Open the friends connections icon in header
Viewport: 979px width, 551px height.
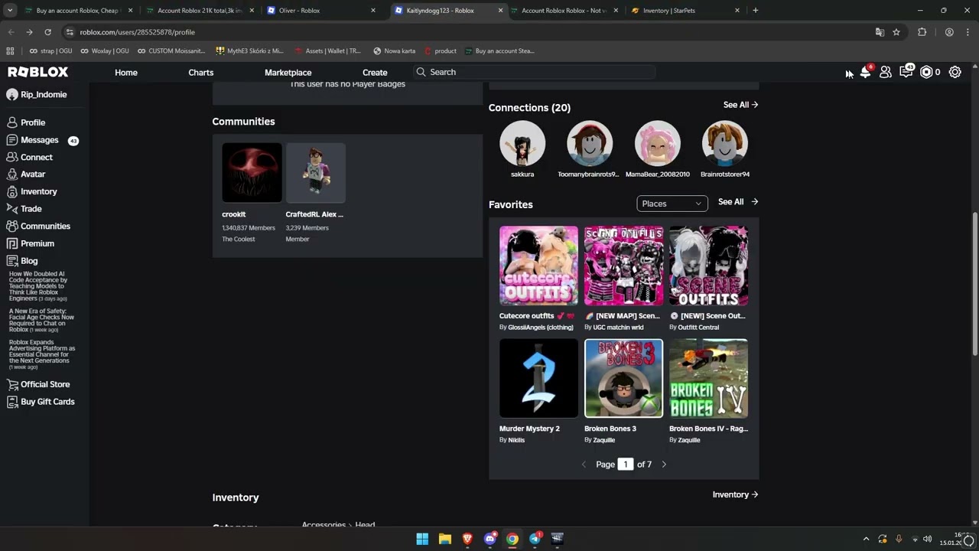point(886,72)
